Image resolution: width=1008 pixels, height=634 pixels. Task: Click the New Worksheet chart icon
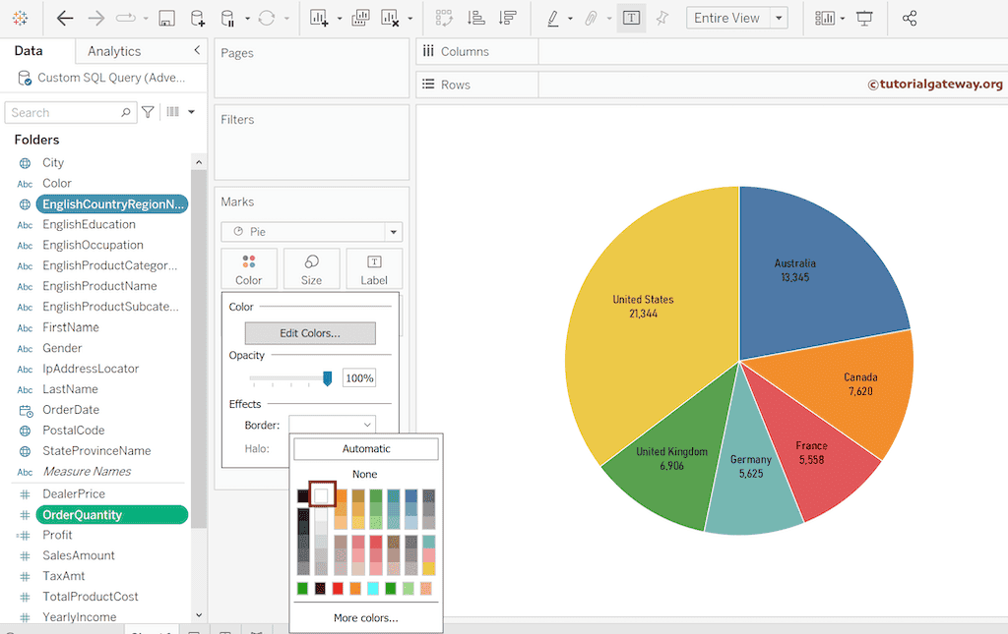tap(318, 19)
